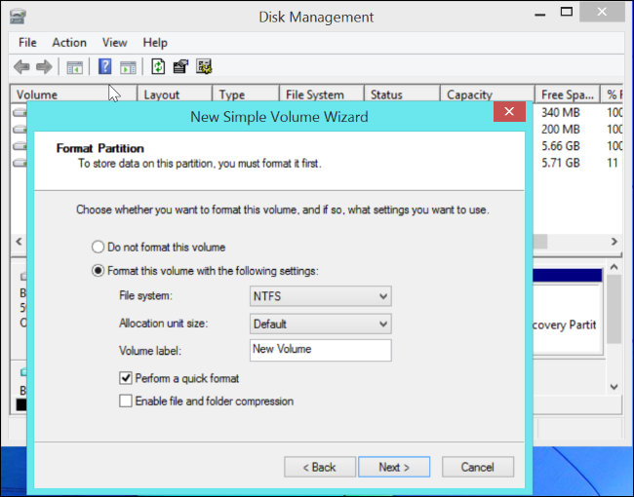Click the Properties toolbar icon
This screenshot has width=634, height=497.
180,66
